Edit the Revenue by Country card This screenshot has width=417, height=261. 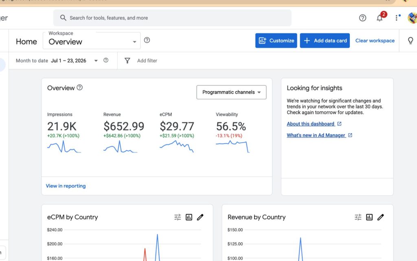click(x=381, y=217)
